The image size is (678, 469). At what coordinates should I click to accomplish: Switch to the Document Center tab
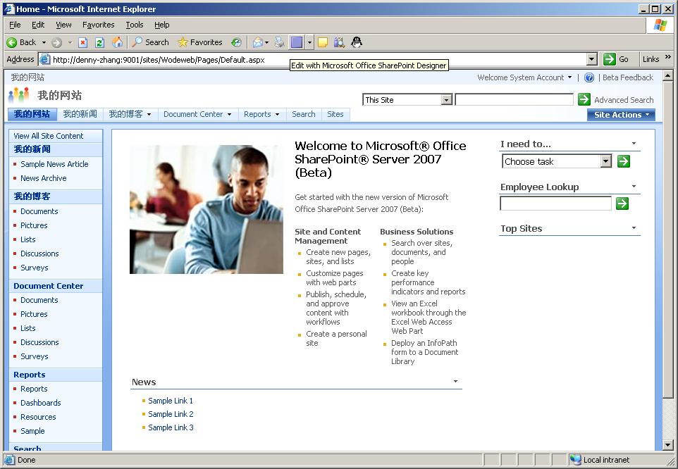(197, 115)
